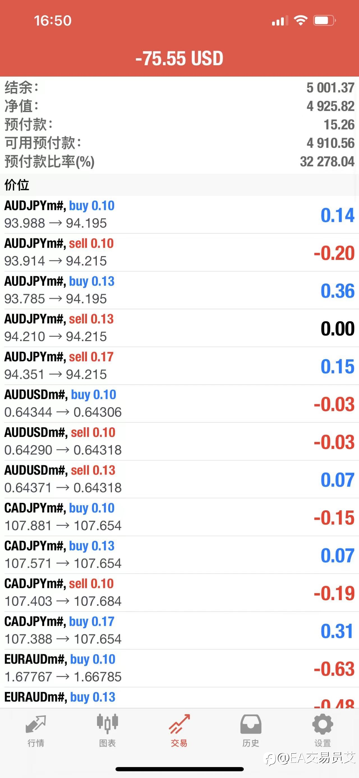Select AUDJPYm# sell 0.10 position at 93.914
The image size is (359, 778).
(x=179, y=252)
